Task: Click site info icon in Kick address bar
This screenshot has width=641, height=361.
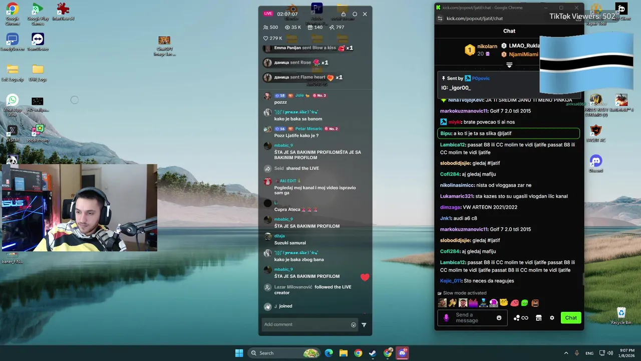Action: [440, 19]
